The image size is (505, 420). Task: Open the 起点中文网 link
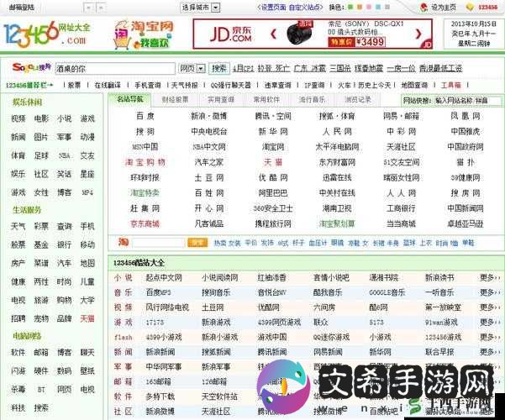[x=164, y=277]
